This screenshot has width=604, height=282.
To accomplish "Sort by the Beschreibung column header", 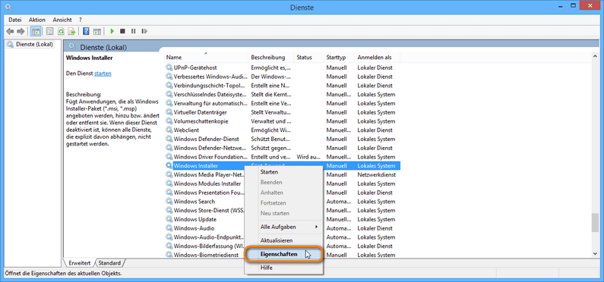I will coord(270,58).
